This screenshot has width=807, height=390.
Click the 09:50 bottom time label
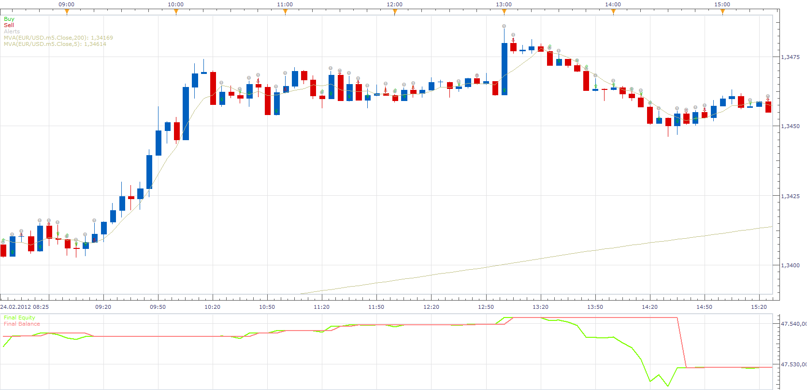point(158,307)
